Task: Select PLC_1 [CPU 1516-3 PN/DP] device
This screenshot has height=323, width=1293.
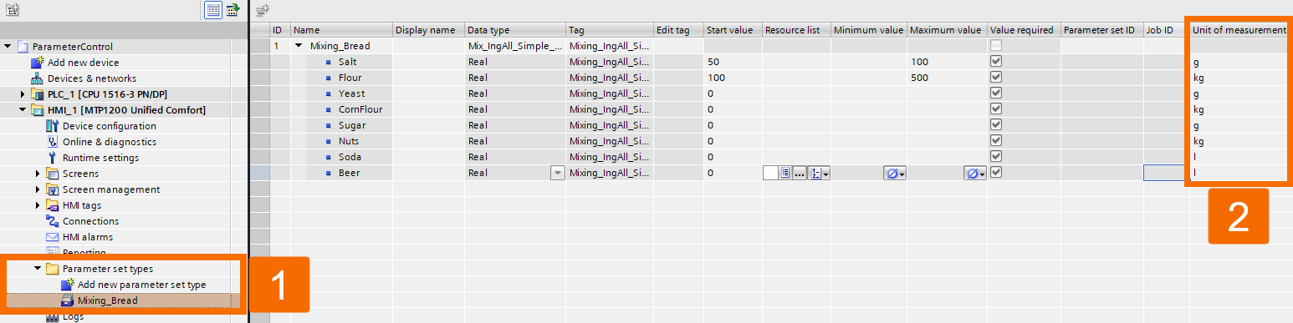Action: [x=107, y=94]
